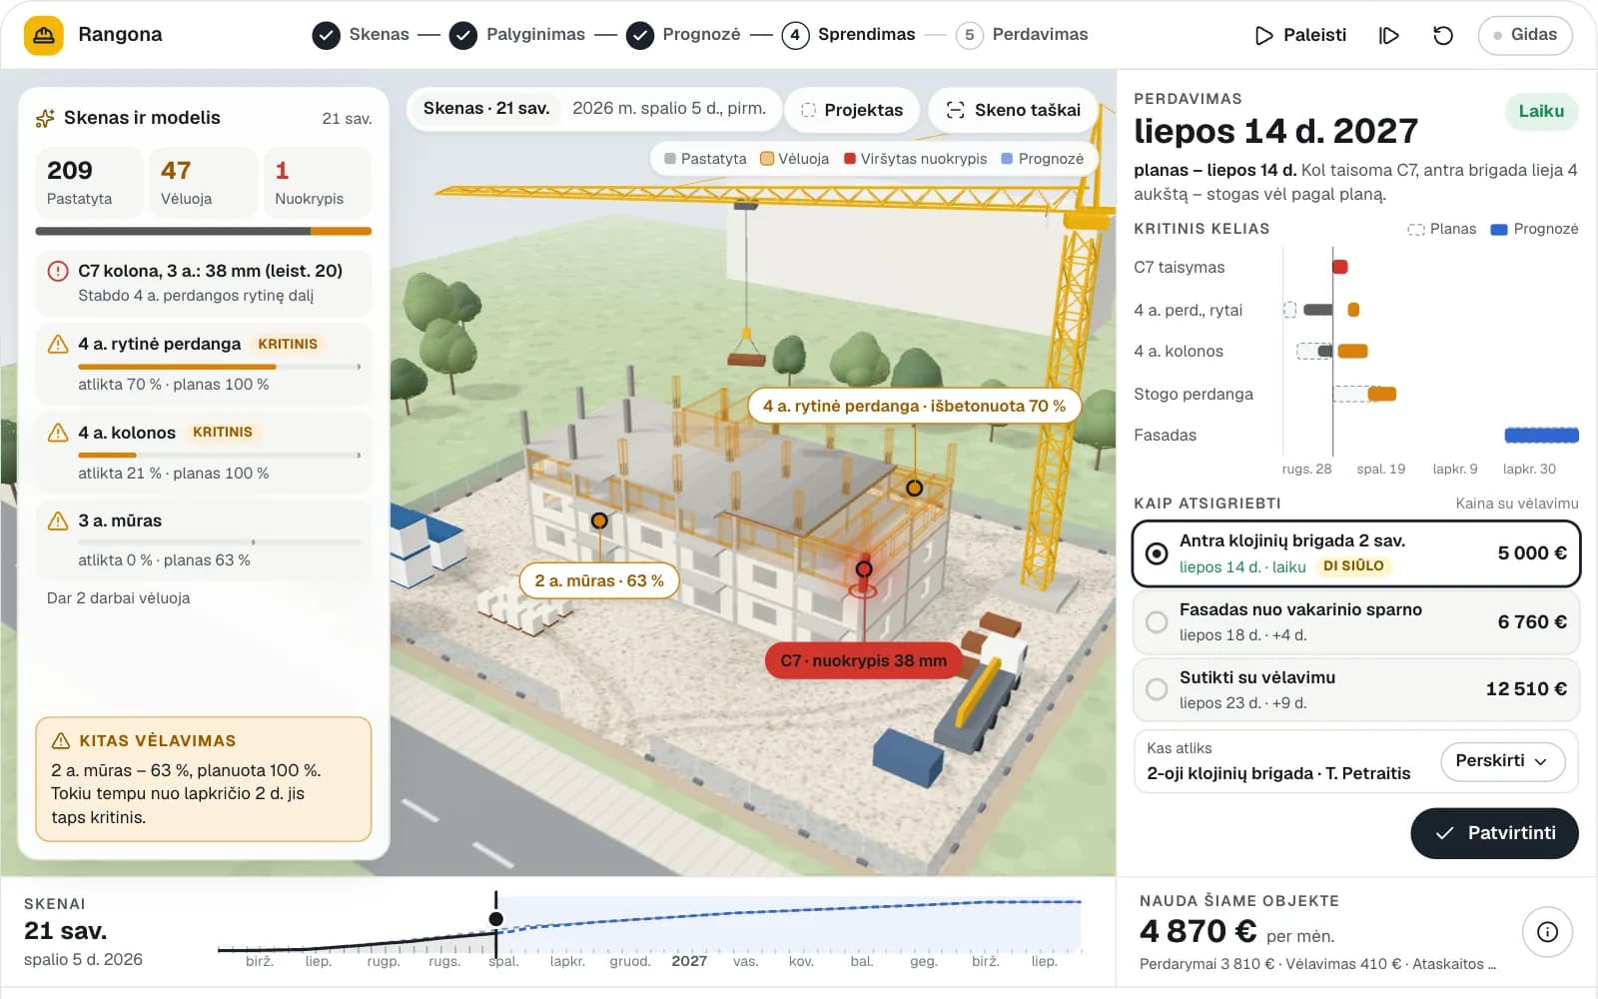Select Fasadas nuo vakarinio sparno option
This screenshot has width=1598, height=999.
coord(1356,622)
